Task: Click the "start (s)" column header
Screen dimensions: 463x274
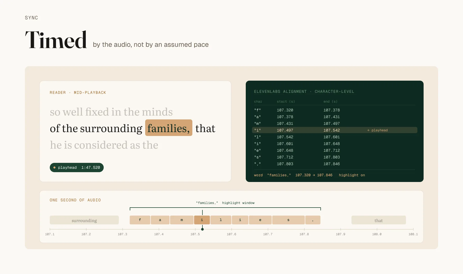Action: [286, 102]
